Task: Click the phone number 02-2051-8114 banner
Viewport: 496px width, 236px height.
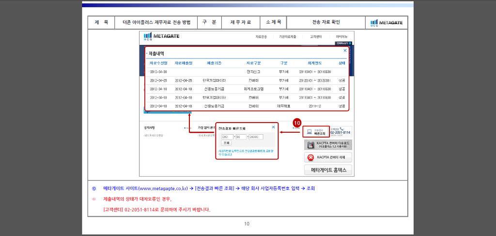Action: pyautogui.click(x=341, y=131)
